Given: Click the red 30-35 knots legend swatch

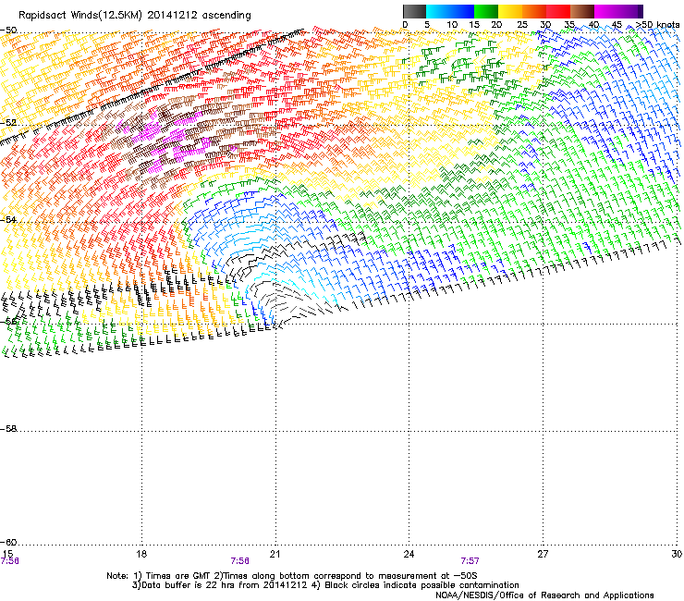Looking at the screenshot, I should pos(558,11).
